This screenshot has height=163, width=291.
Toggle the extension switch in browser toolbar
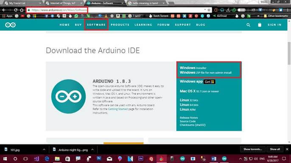pyautogui.click(x=242, y=10)
